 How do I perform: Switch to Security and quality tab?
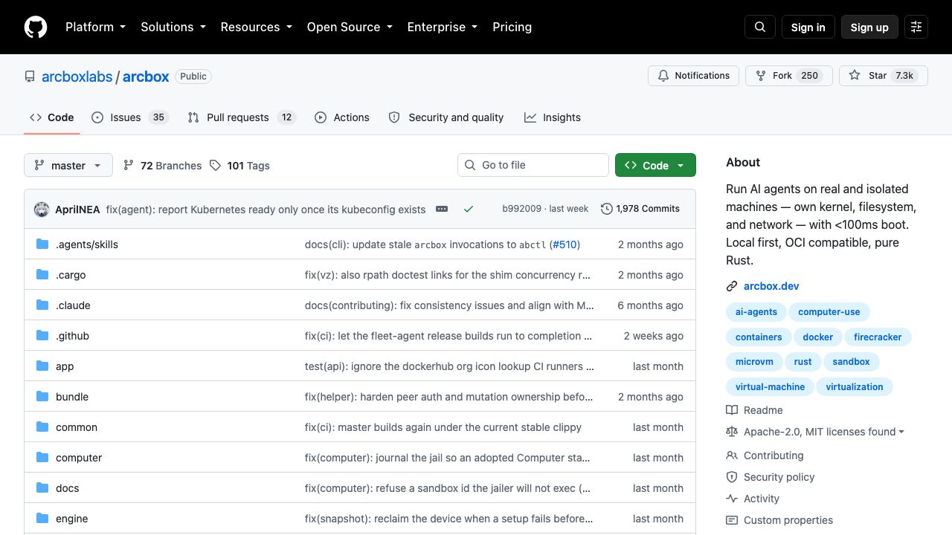click(x=446, y=117)
